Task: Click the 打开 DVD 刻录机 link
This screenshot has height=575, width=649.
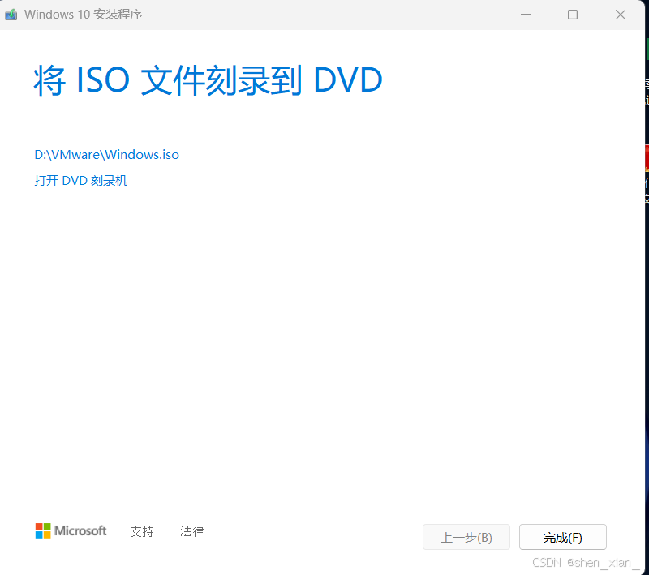Action: (x=80, y=181)
